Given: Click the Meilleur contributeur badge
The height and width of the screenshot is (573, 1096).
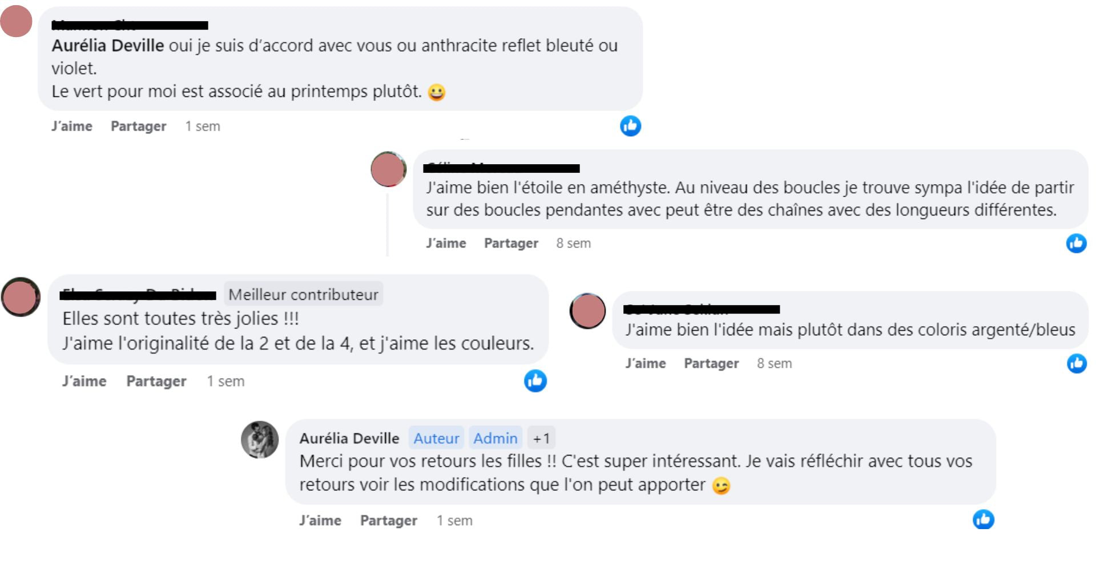Looking at the screenshot, I should 303,294.
